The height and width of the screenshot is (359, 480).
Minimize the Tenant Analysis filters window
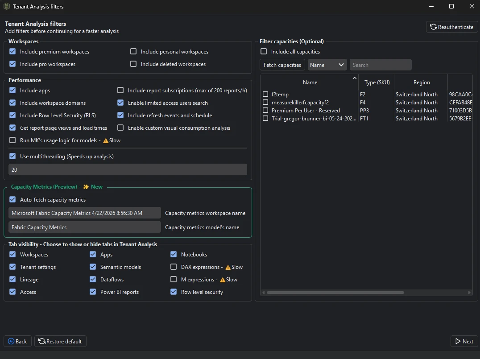coord(431,6)
